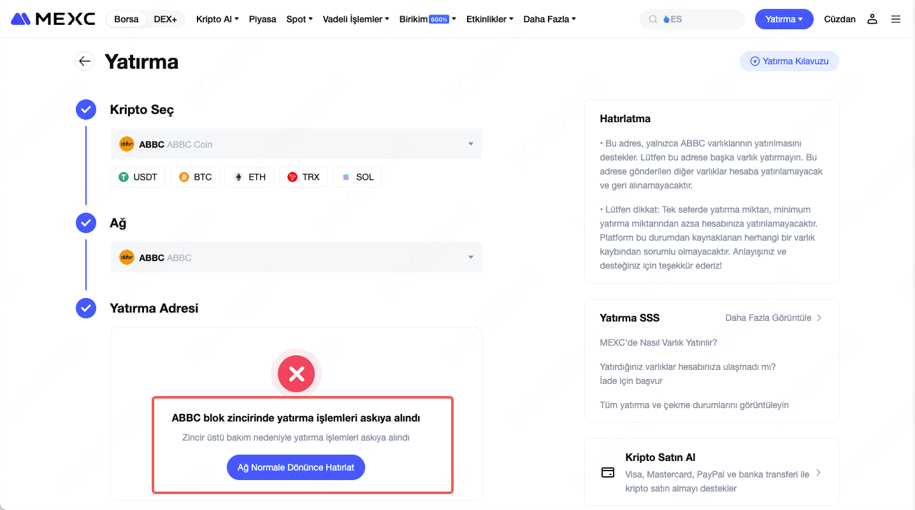Open MEXC'de Nasıl Varlık Yatırılır link
The image size is (915, 510).
658,343
